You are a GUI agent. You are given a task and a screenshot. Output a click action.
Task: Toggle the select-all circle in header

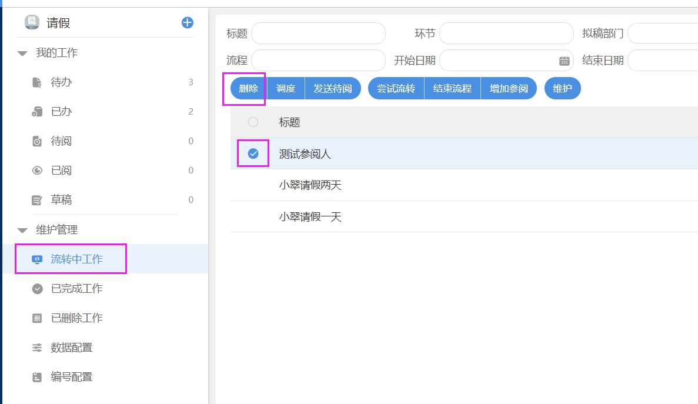[253, 122]
